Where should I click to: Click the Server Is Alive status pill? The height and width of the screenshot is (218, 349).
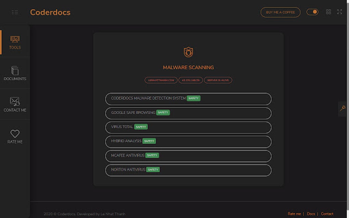point(218,80)
